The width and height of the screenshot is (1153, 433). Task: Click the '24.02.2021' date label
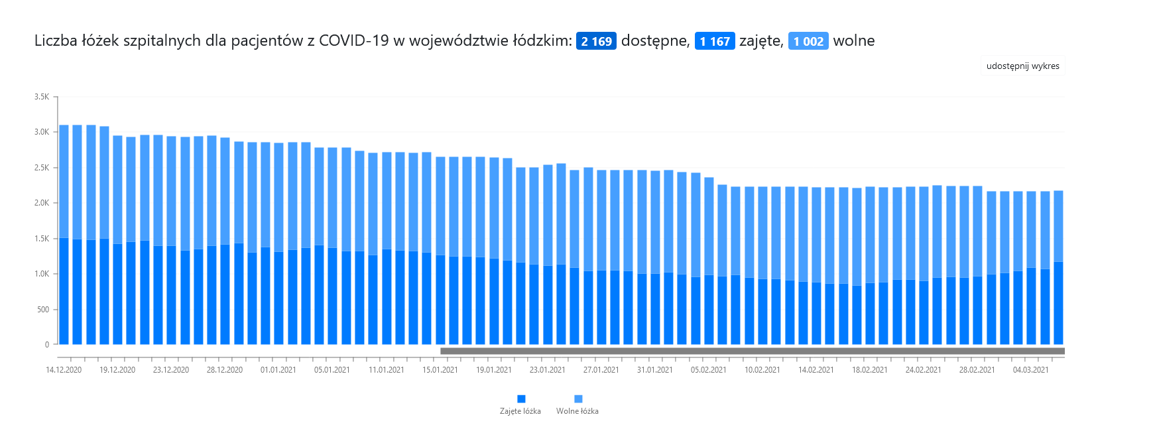[924, 370]
